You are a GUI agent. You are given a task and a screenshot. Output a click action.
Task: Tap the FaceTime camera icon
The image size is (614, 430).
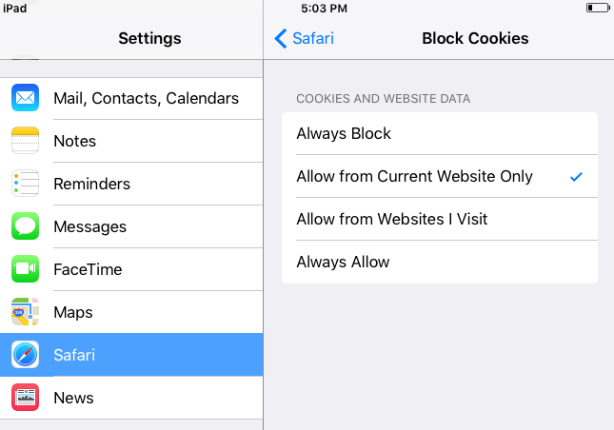coord(25,269)
